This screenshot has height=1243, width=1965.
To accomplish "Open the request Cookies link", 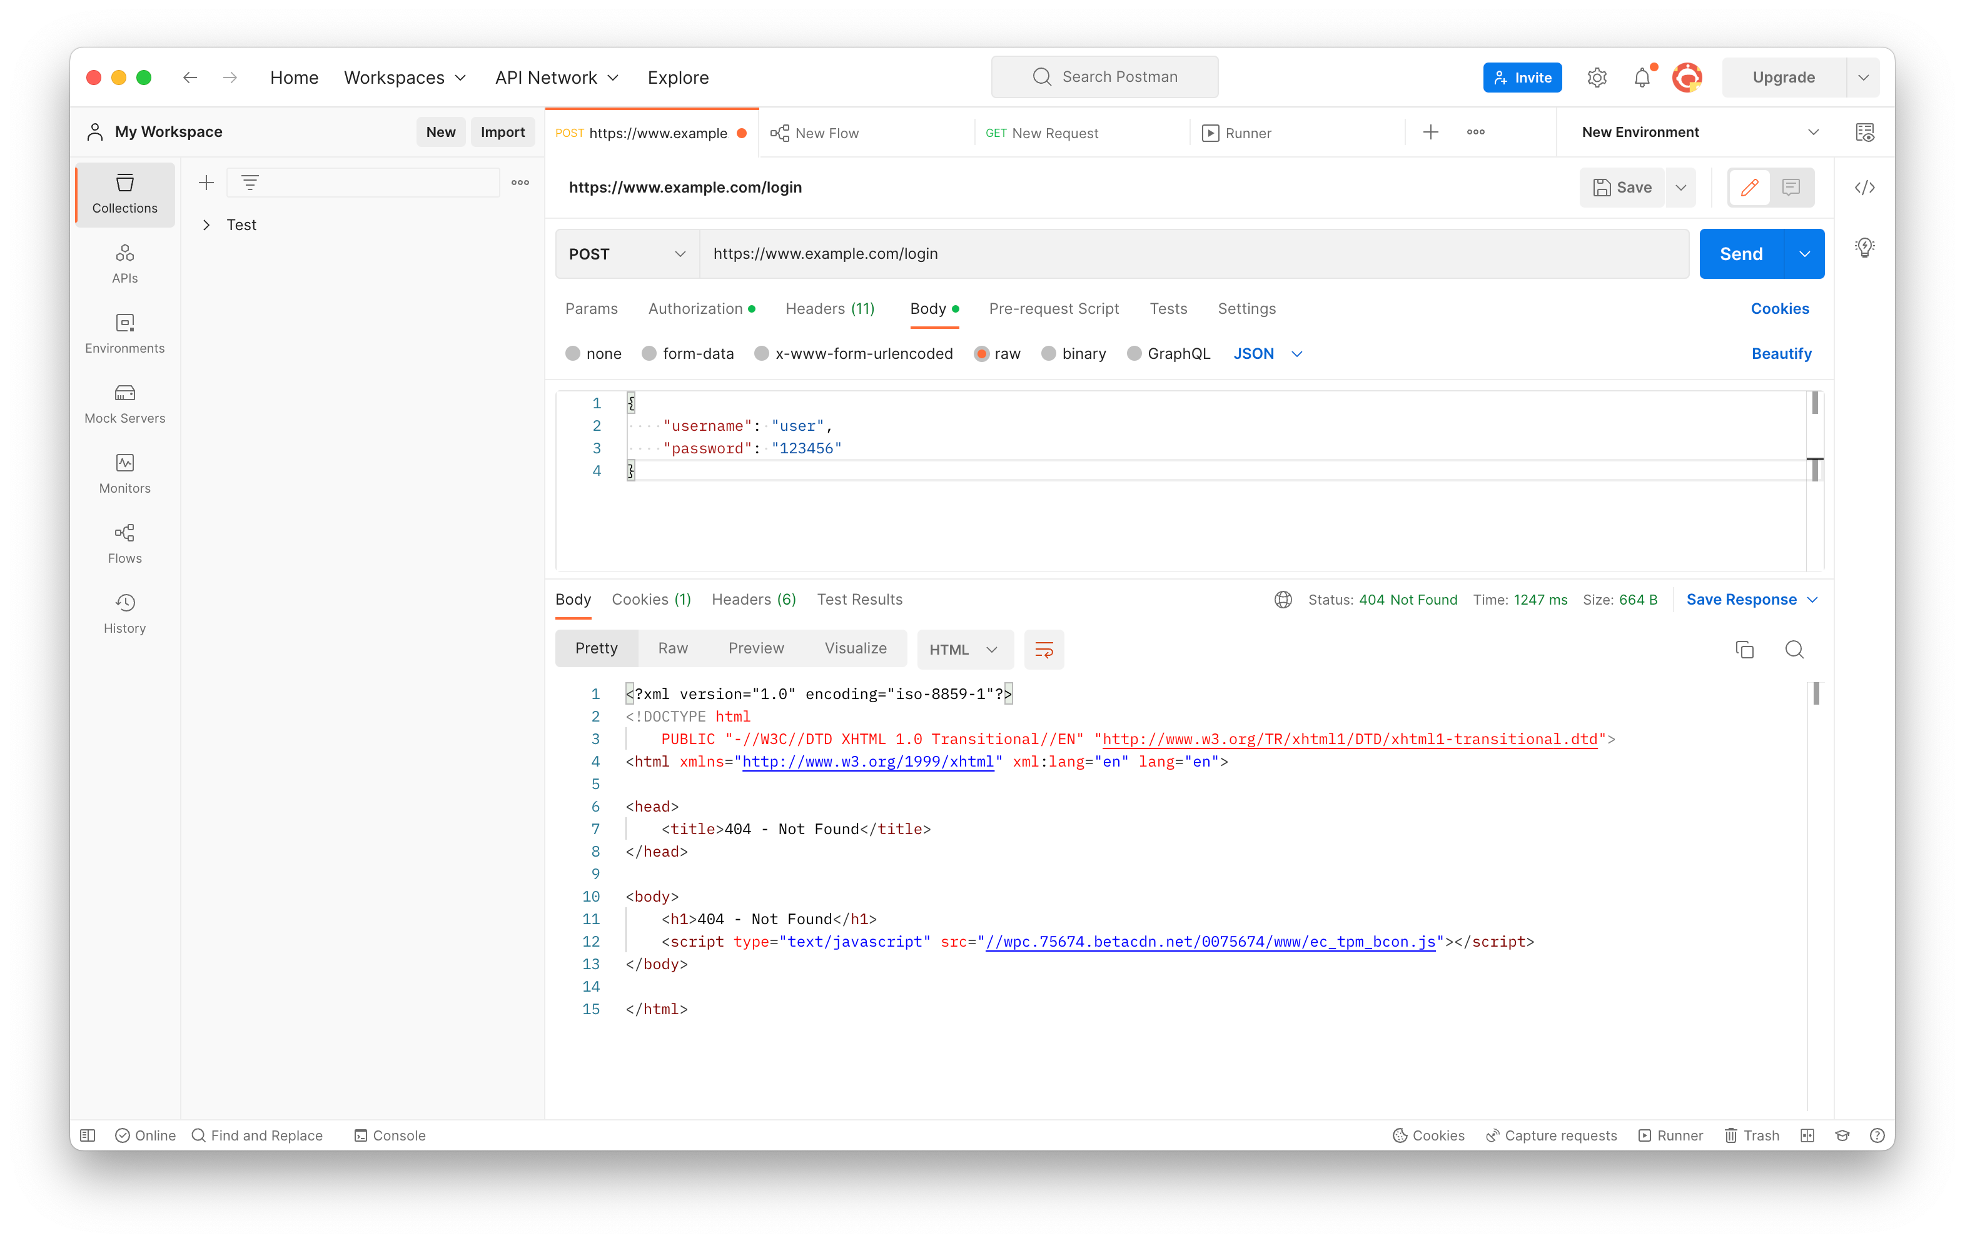I will [x=1779, y=308].
